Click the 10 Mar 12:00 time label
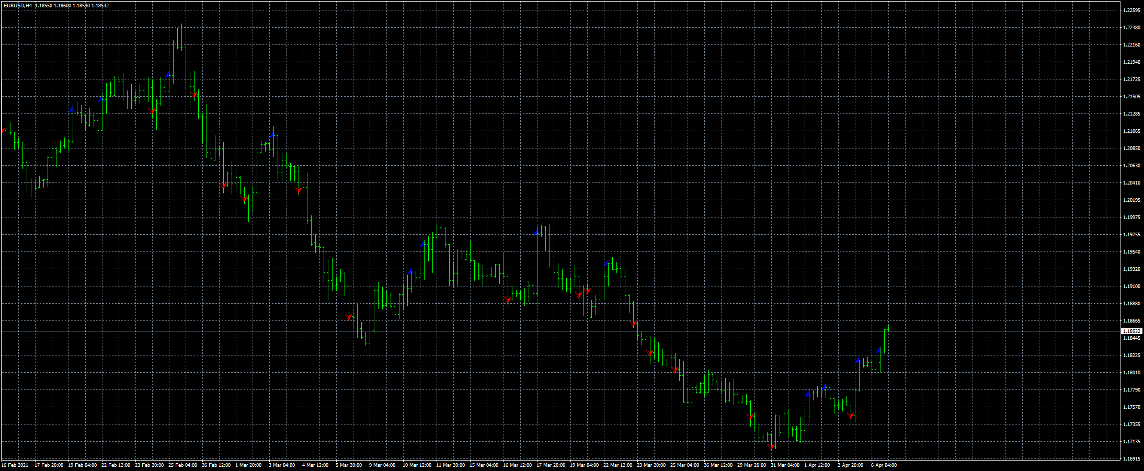 (417, 465)
